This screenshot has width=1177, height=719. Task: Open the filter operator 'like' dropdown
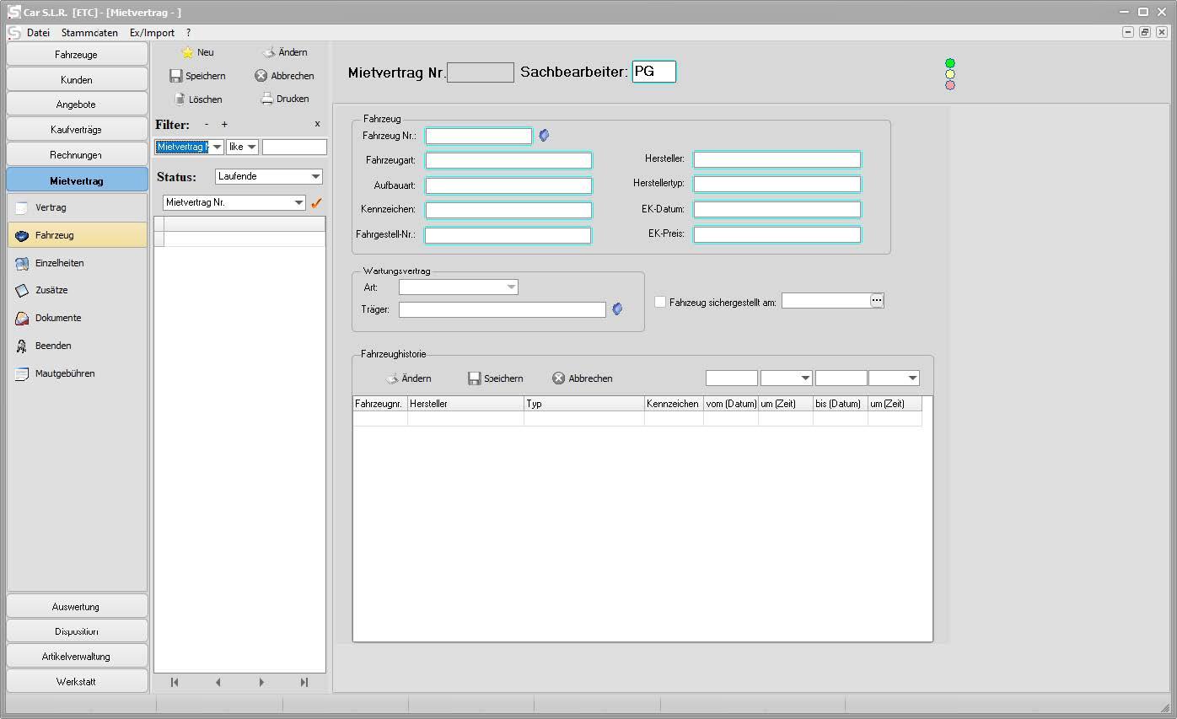point(251,148)
